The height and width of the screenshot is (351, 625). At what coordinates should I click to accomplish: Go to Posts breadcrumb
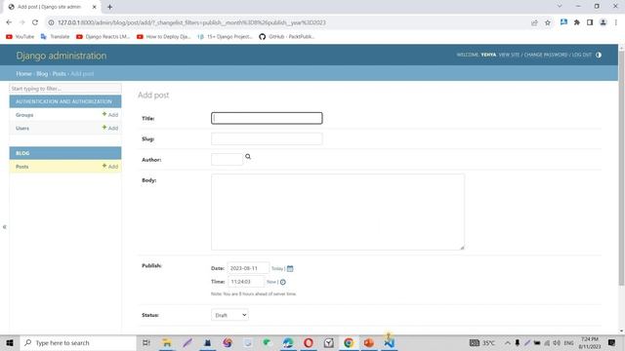click(59, 74)
